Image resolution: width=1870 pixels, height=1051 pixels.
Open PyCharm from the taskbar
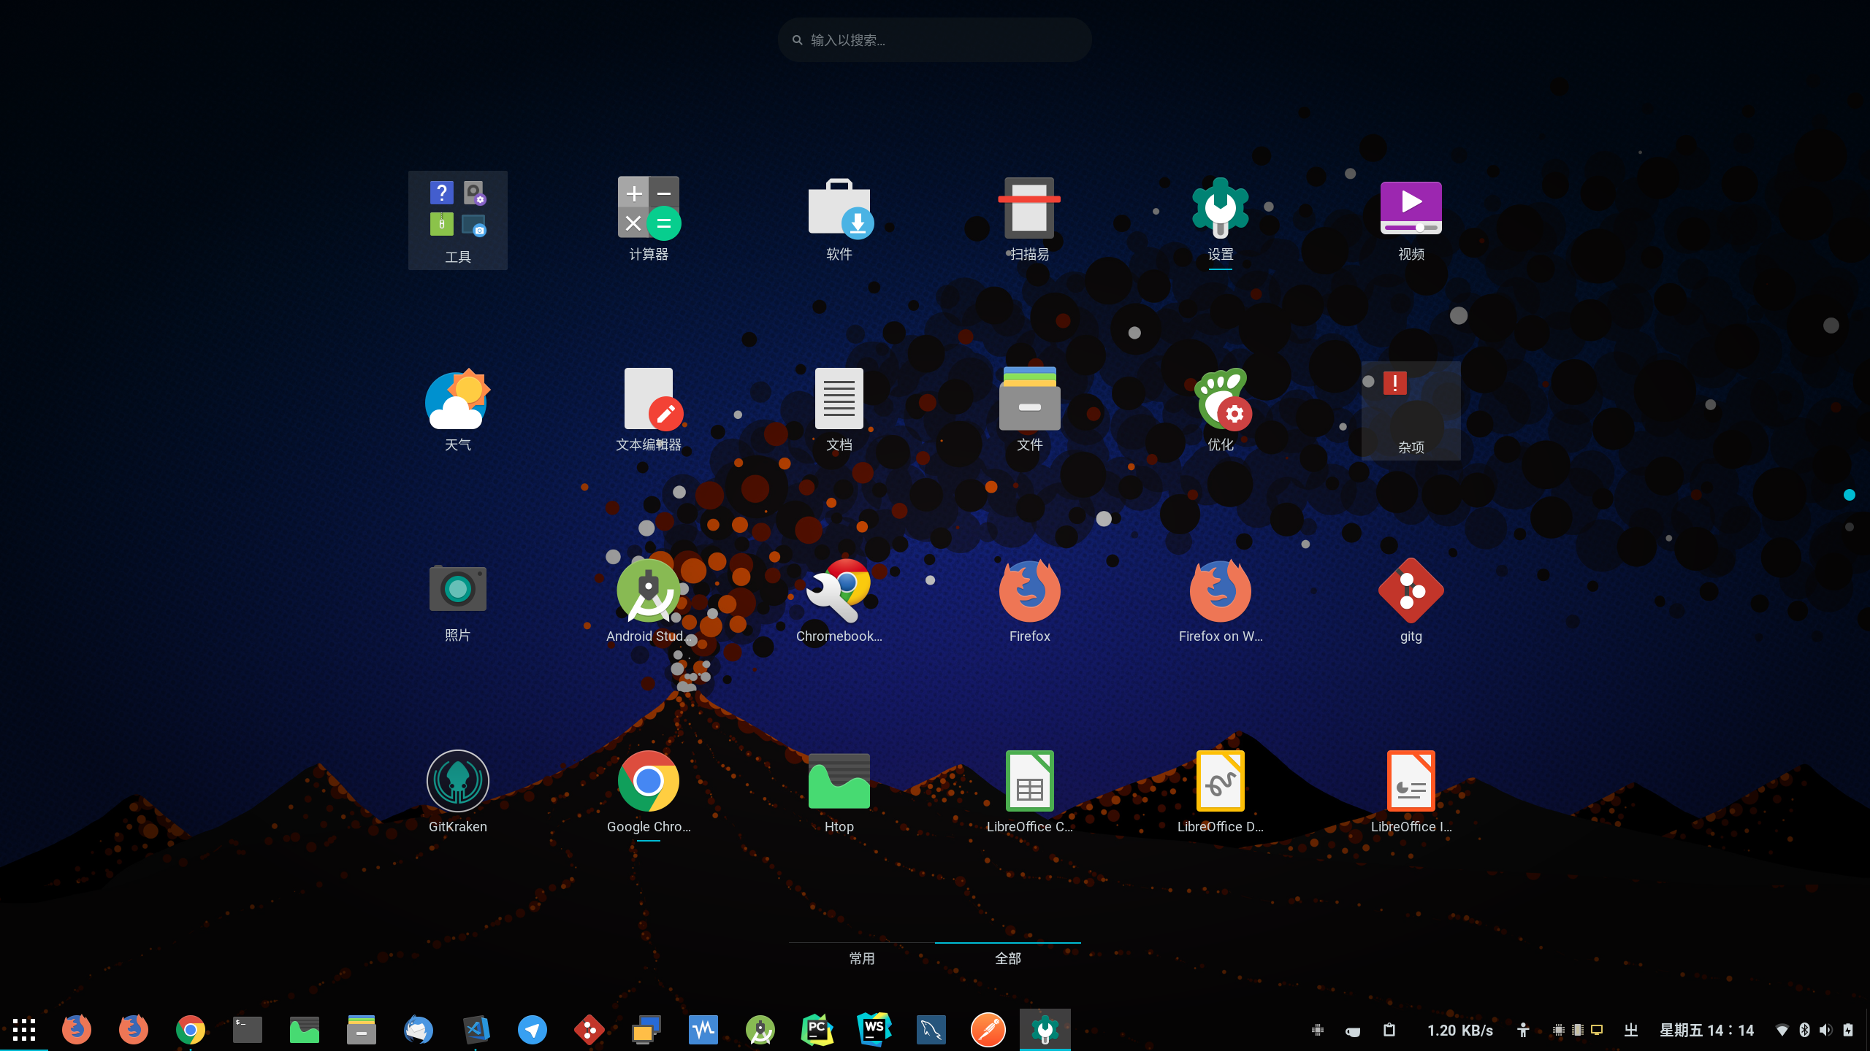click(817, 1030)
